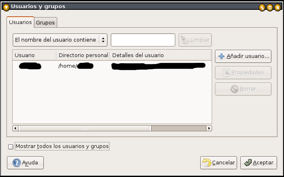Click the plus icon on Añadir usuario
The height and width of the screenshot is (177, 284).
221,56
